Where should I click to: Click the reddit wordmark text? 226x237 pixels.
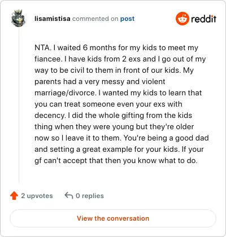pyautogui.click(x=203, y=19)
